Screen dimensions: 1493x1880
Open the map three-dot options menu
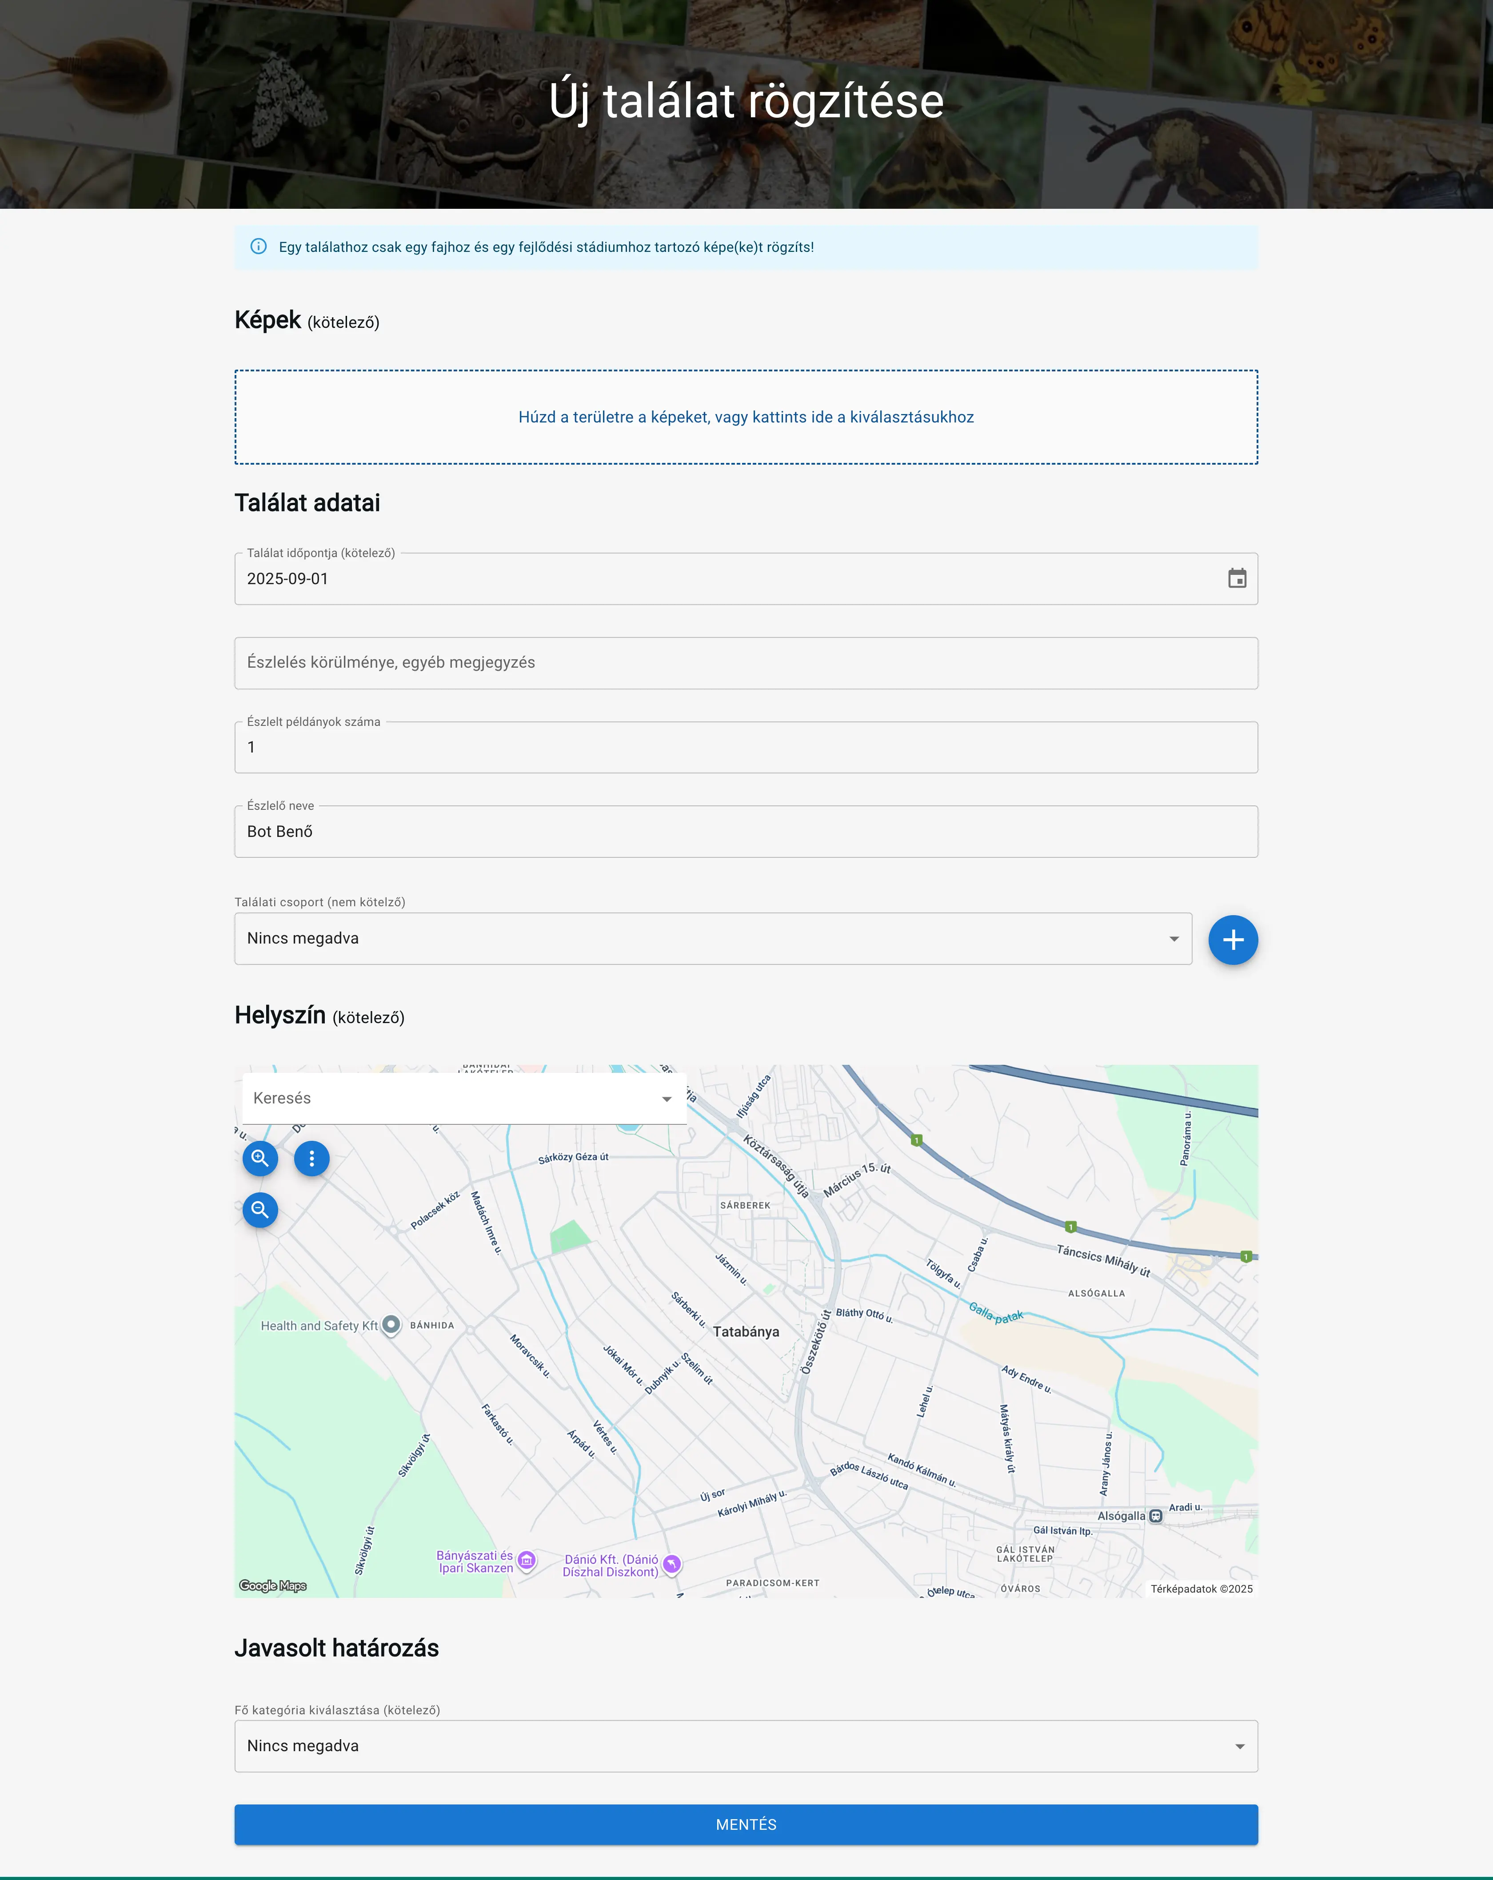(x=311, y=1158)
